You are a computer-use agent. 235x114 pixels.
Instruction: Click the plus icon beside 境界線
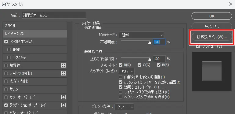pos(63,65)
